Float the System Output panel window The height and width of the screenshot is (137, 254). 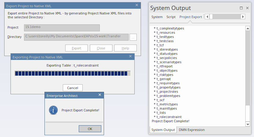[x=241, y=8]
